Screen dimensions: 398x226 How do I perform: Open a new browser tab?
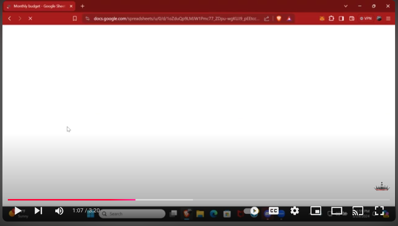tap(82, 6)
